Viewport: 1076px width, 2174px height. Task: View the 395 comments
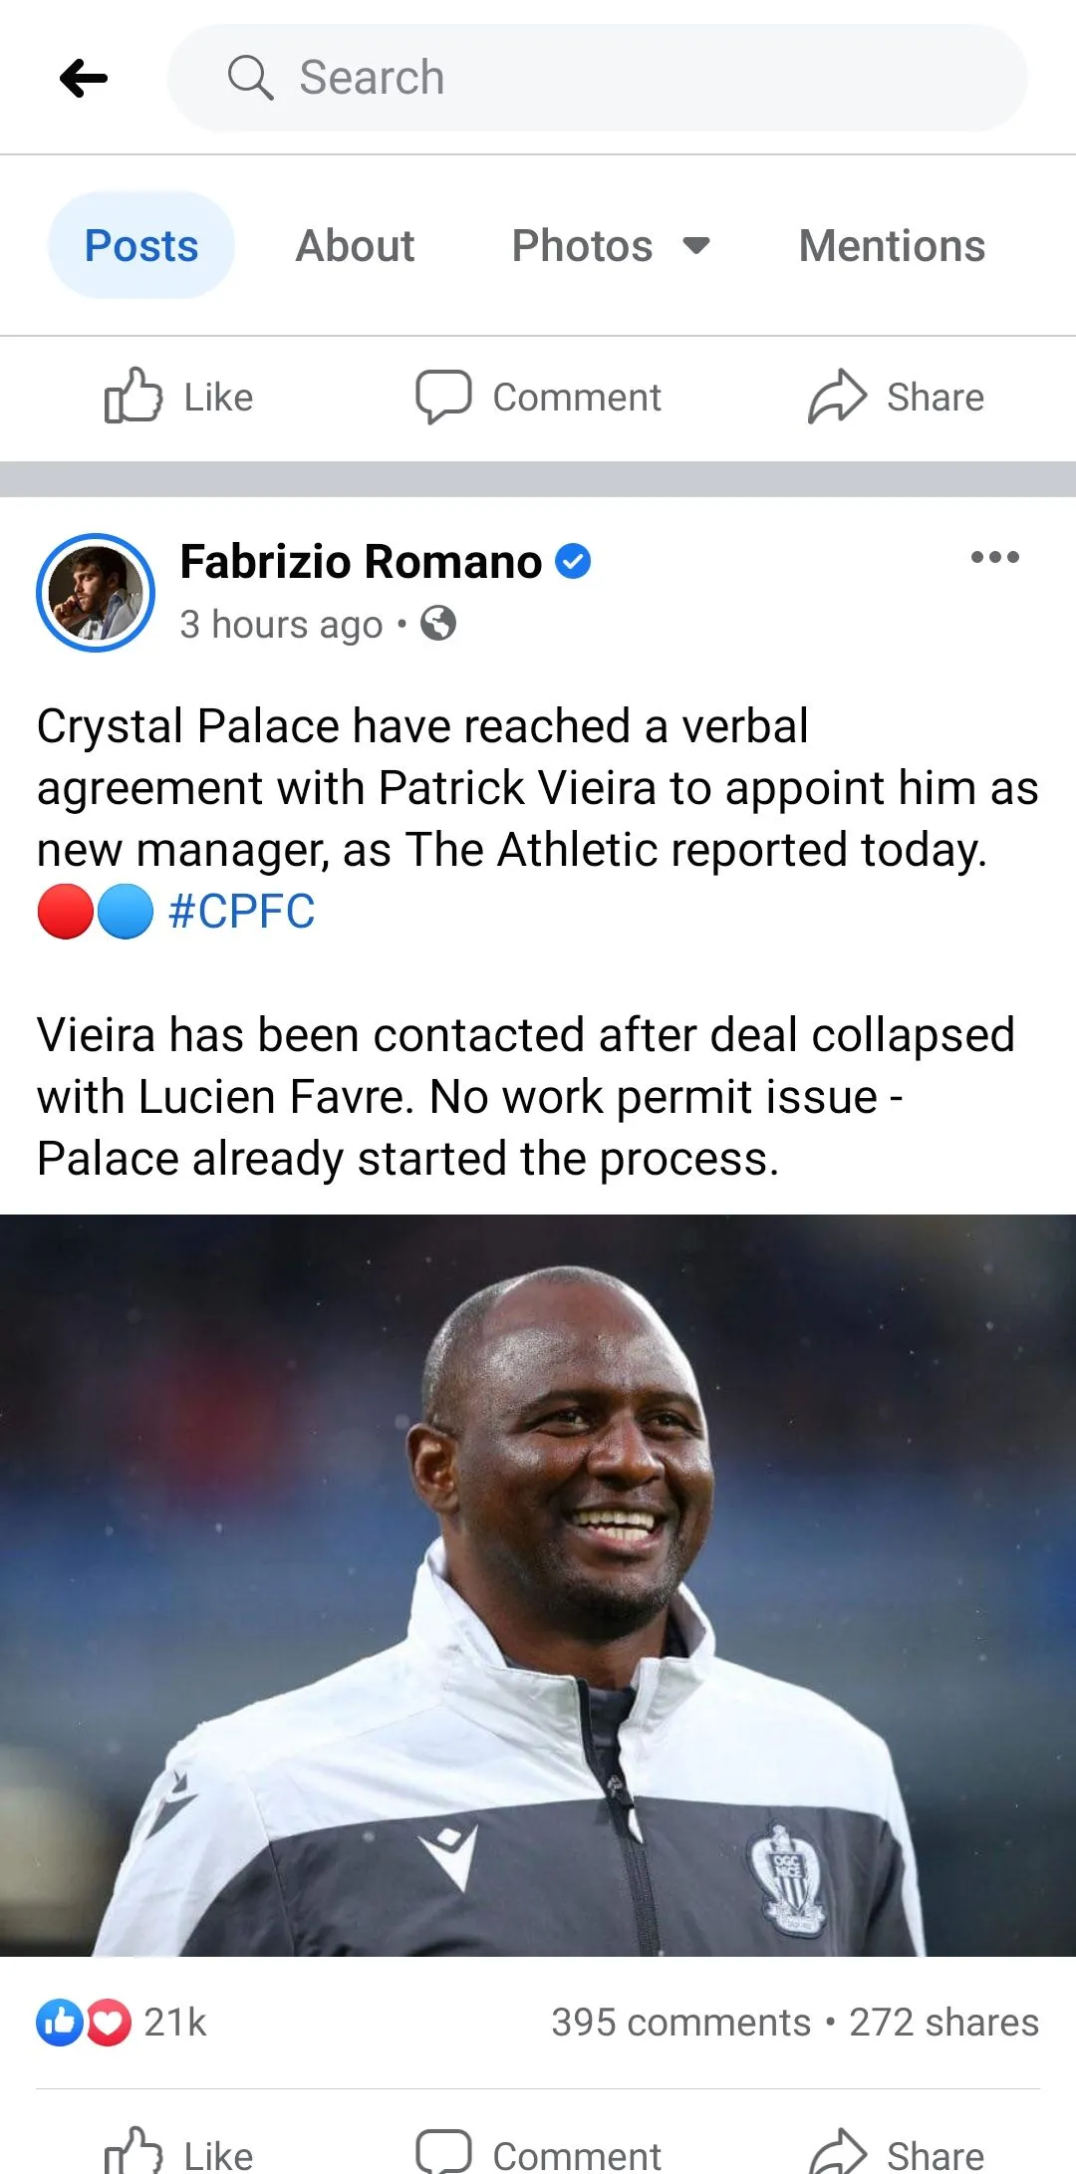681,2023
